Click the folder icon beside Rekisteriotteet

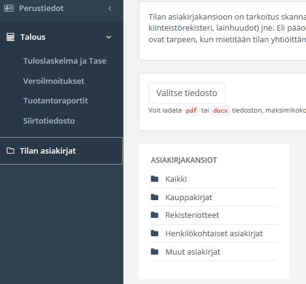155,215
